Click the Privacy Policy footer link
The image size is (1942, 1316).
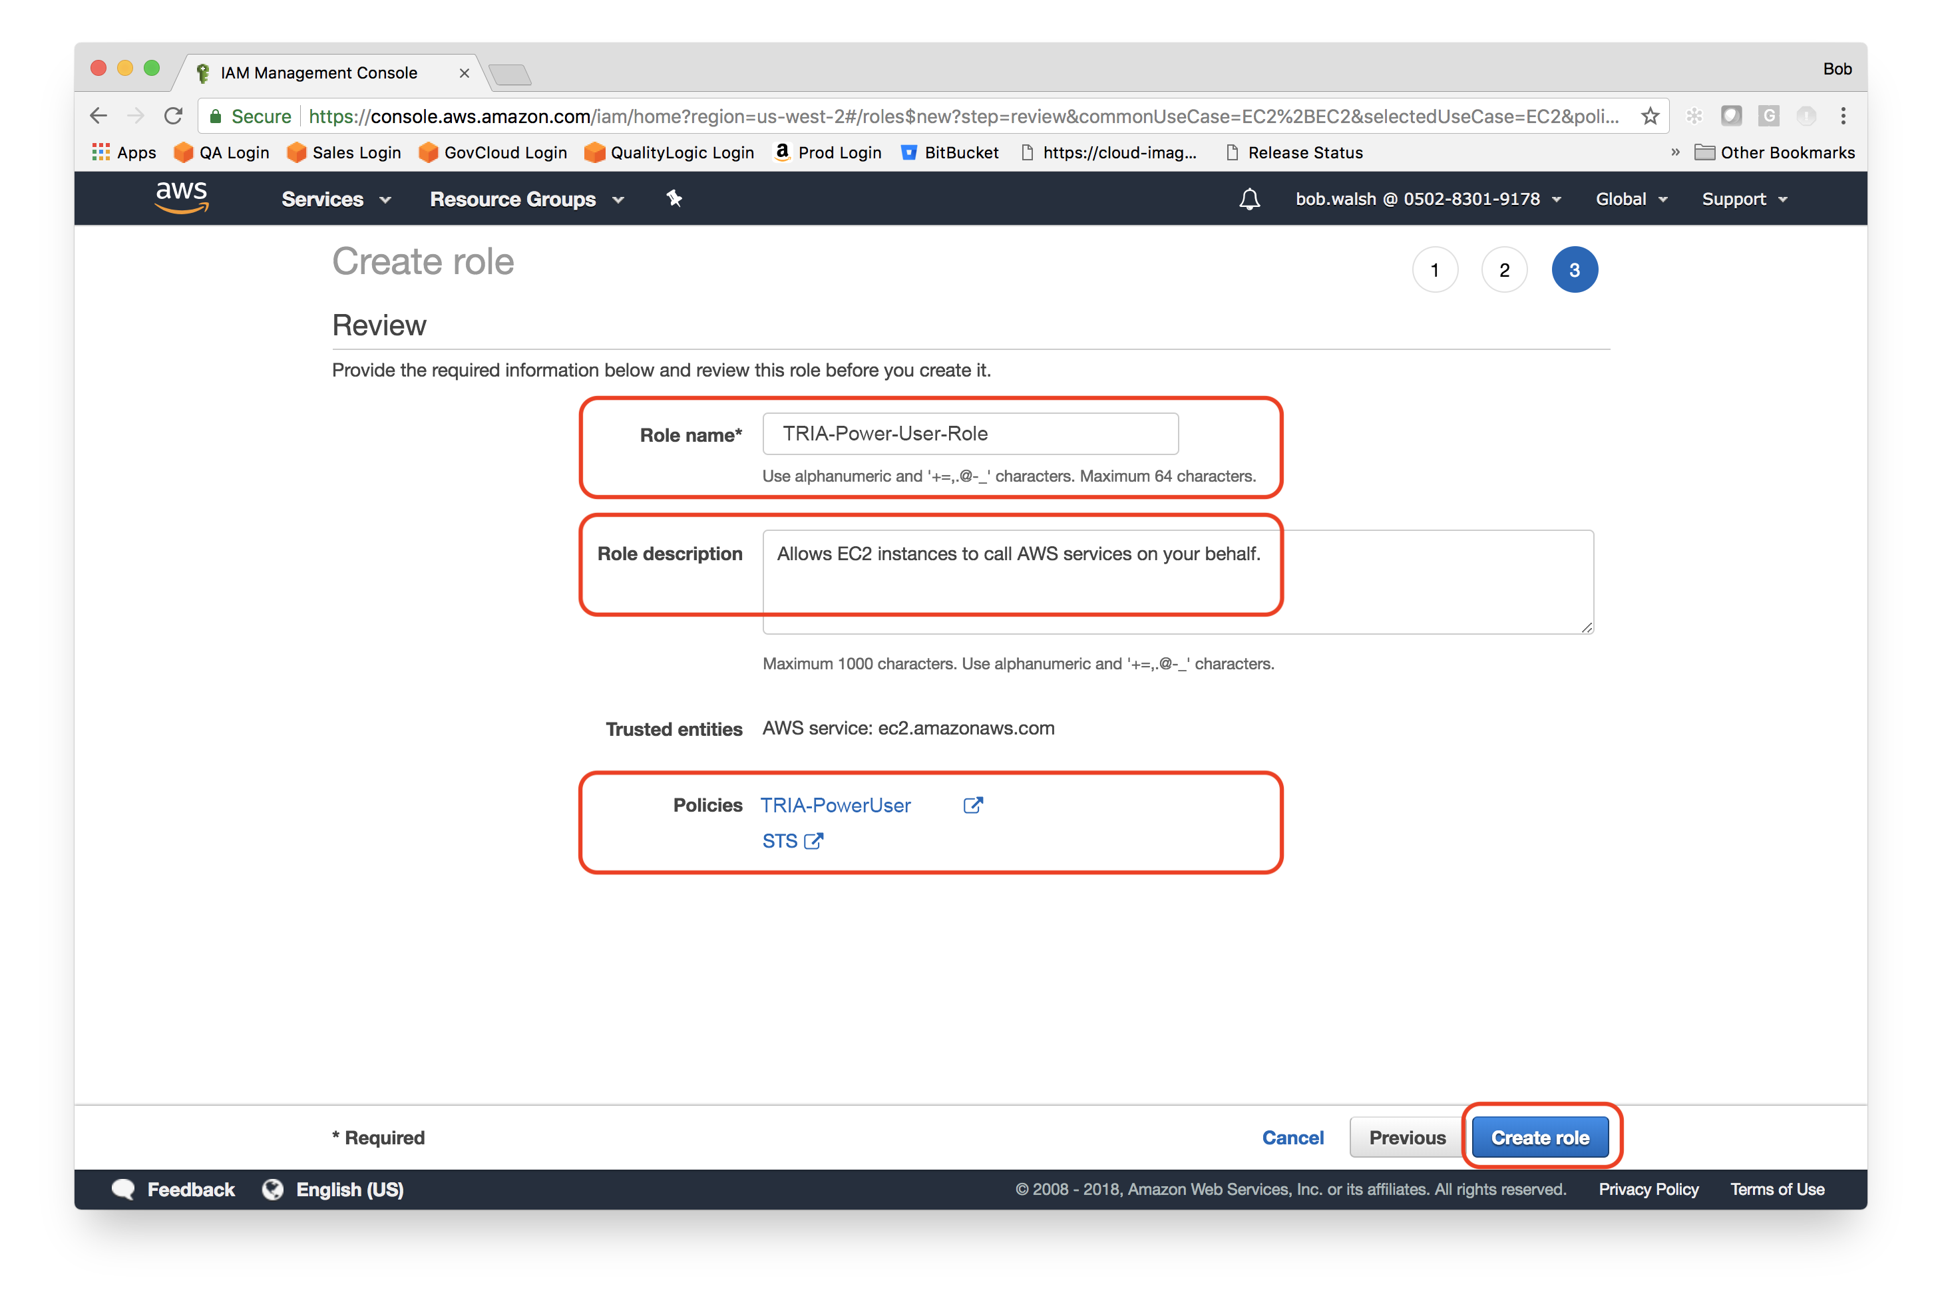point(1648,1189)
